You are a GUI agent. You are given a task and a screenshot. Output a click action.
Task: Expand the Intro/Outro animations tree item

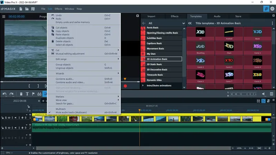143,85
